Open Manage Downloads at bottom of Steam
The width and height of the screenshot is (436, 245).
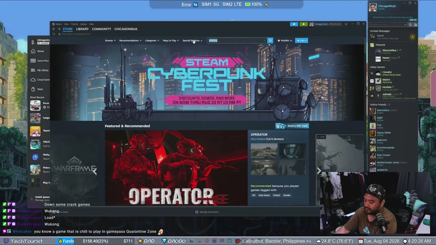(x=207, y=212)
